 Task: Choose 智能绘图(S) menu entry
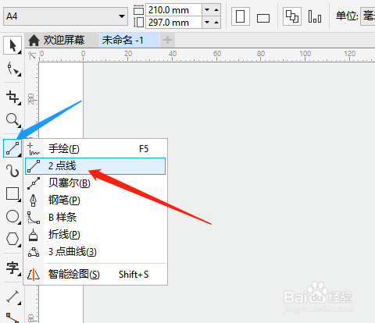click(x=95, y=275)
